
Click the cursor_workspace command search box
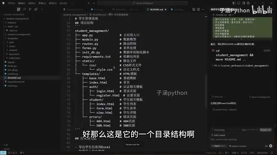pyautogui.click(x=142, y=3)
